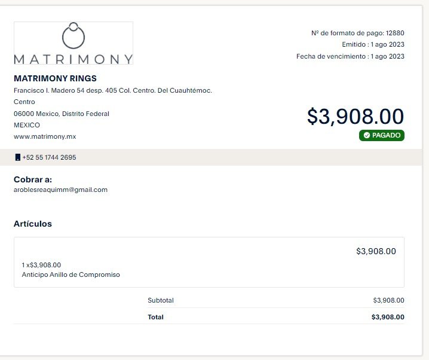429x360 pixels.
Task: Click the Cobrar a heading
Action: pos(33,179)
